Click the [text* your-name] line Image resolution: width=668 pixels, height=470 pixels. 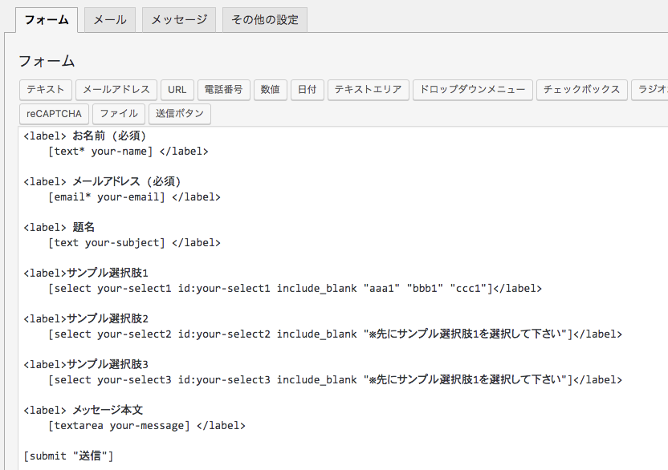coord(128,152)
